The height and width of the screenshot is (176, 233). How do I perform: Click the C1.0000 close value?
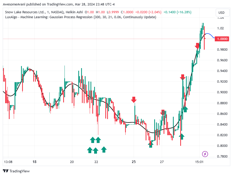click(x=127, y=12)
